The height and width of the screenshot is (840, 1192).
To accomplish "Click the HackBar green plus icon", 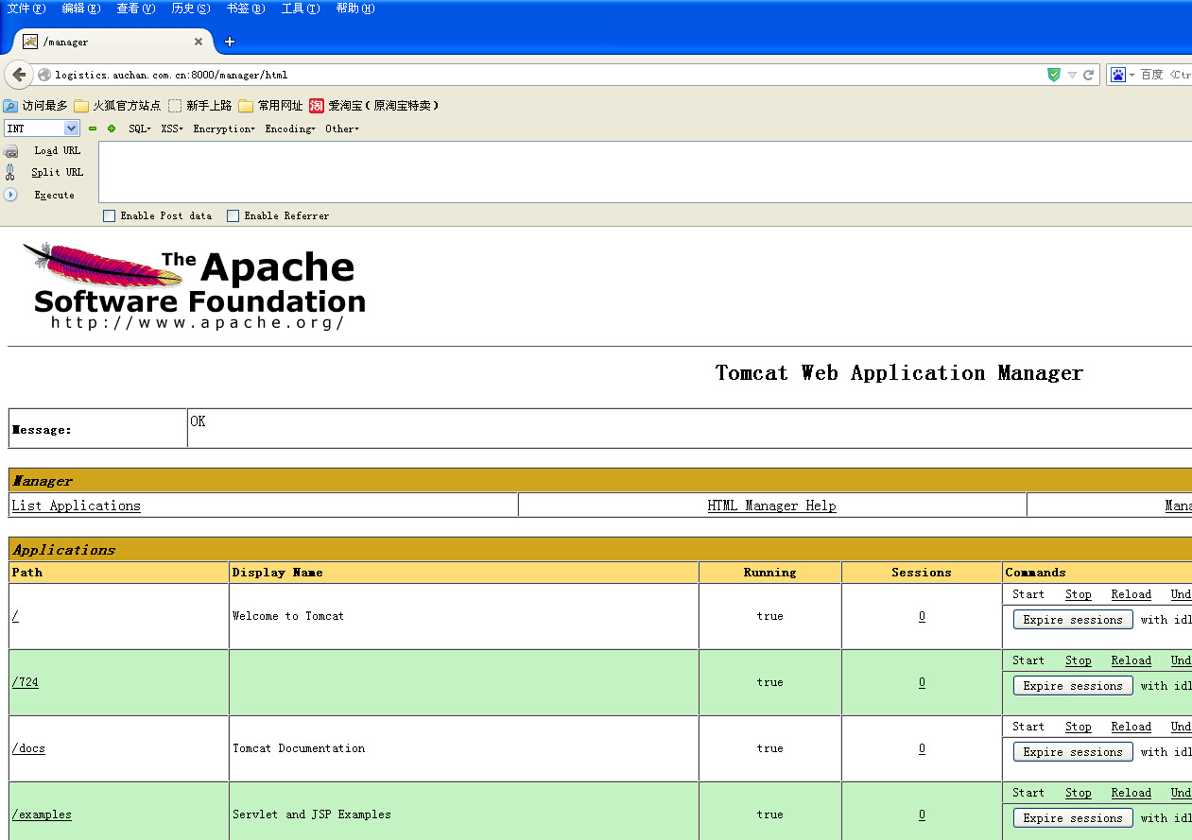I will [112, 129].
